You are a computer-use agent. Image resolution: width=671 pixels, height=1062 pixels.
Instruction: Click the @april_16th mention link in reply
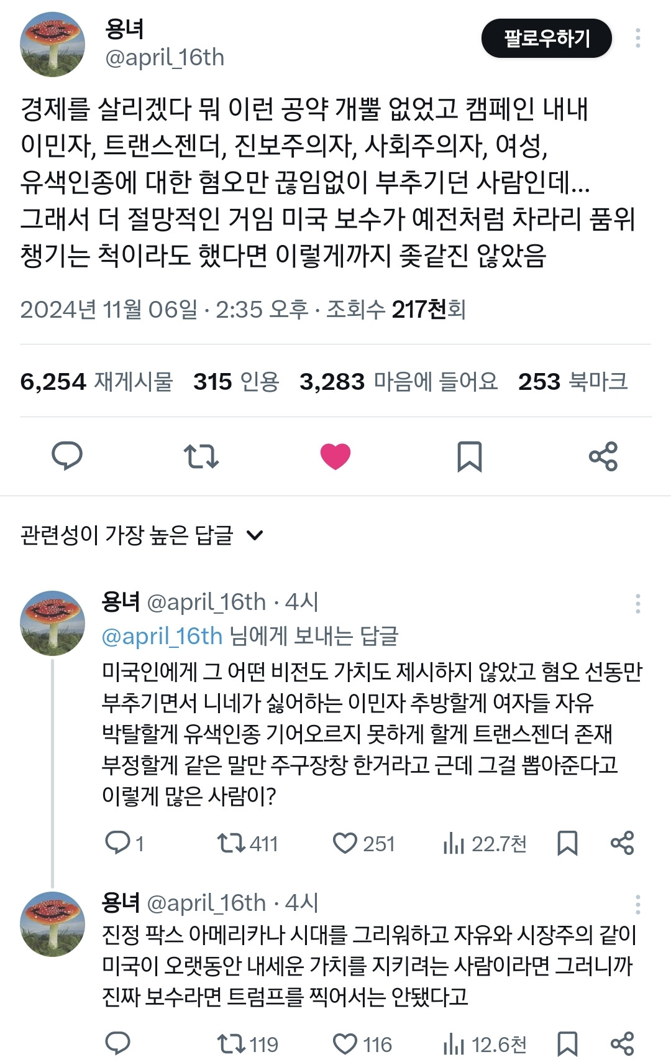point(162,635)
